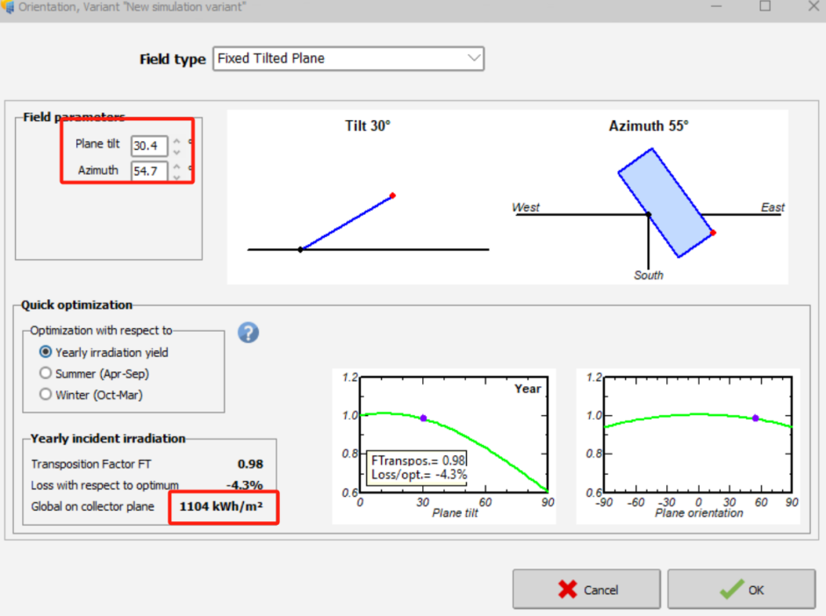Increase Azimuth with up arrow
826x616 pixels.
[176, 166]
